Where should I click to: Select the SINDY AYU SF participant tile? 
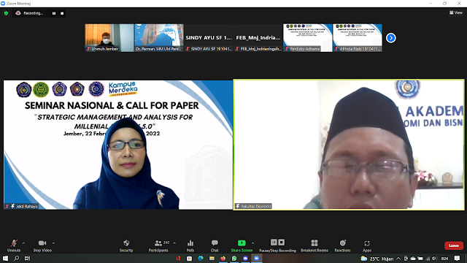[209, 38]
